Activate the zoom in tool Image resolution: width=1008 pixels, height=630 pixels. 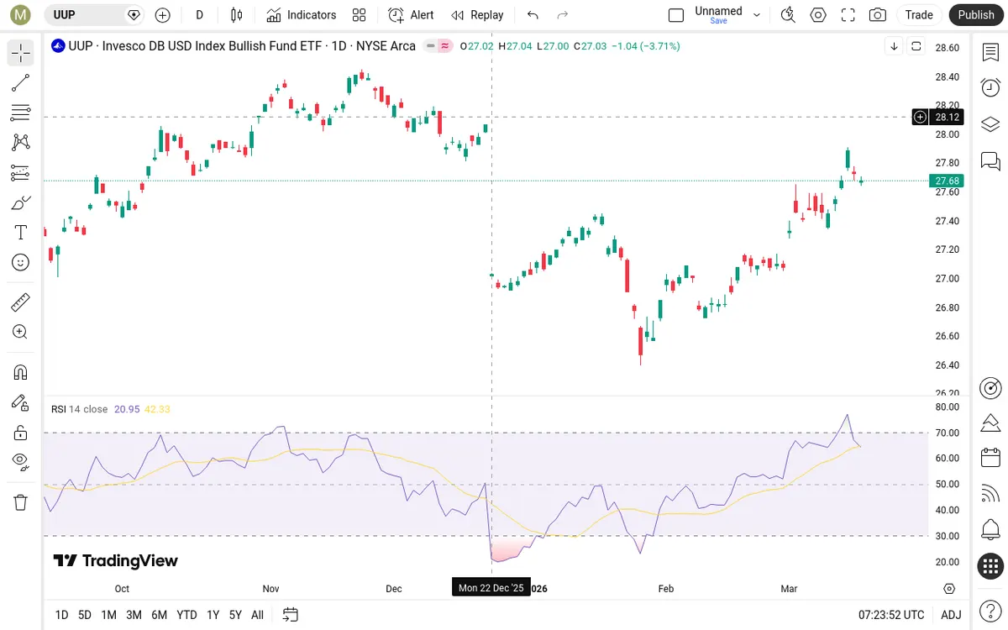point(21,332)
